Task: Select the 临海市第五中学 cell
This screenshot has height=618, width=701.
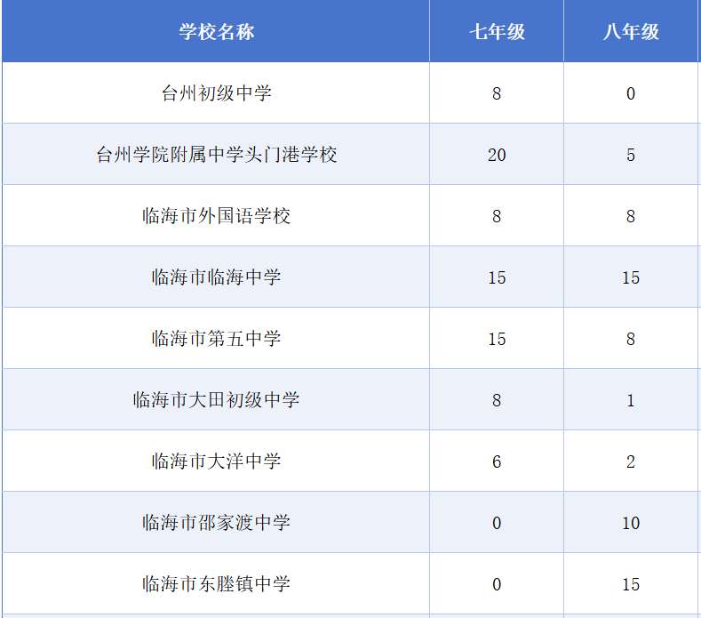Action: (x=216, y=338)
